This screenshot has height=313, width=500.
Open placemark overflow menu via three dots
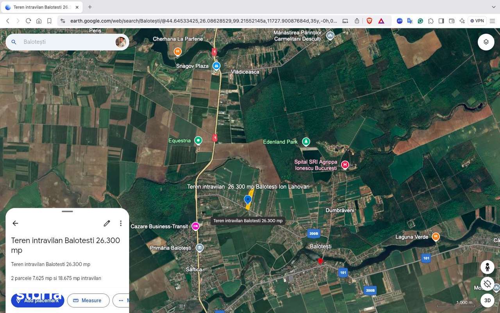click(x=121, y=223)
